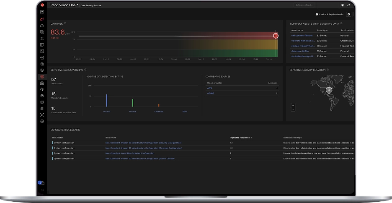Open the notification badge icon showing 16
The image size is (392, 203).
click(x=40, y=183)
